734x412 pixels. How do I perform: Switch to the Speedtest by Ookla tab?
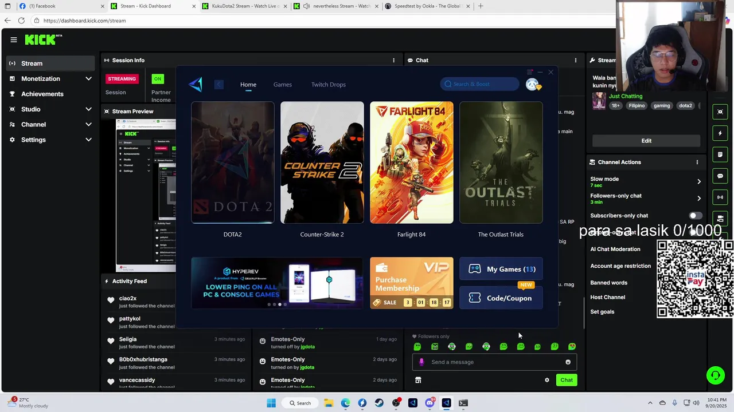428,6
